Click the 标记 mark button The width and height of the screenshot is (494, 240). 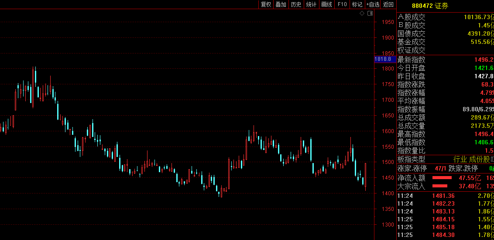coord(357,4)
